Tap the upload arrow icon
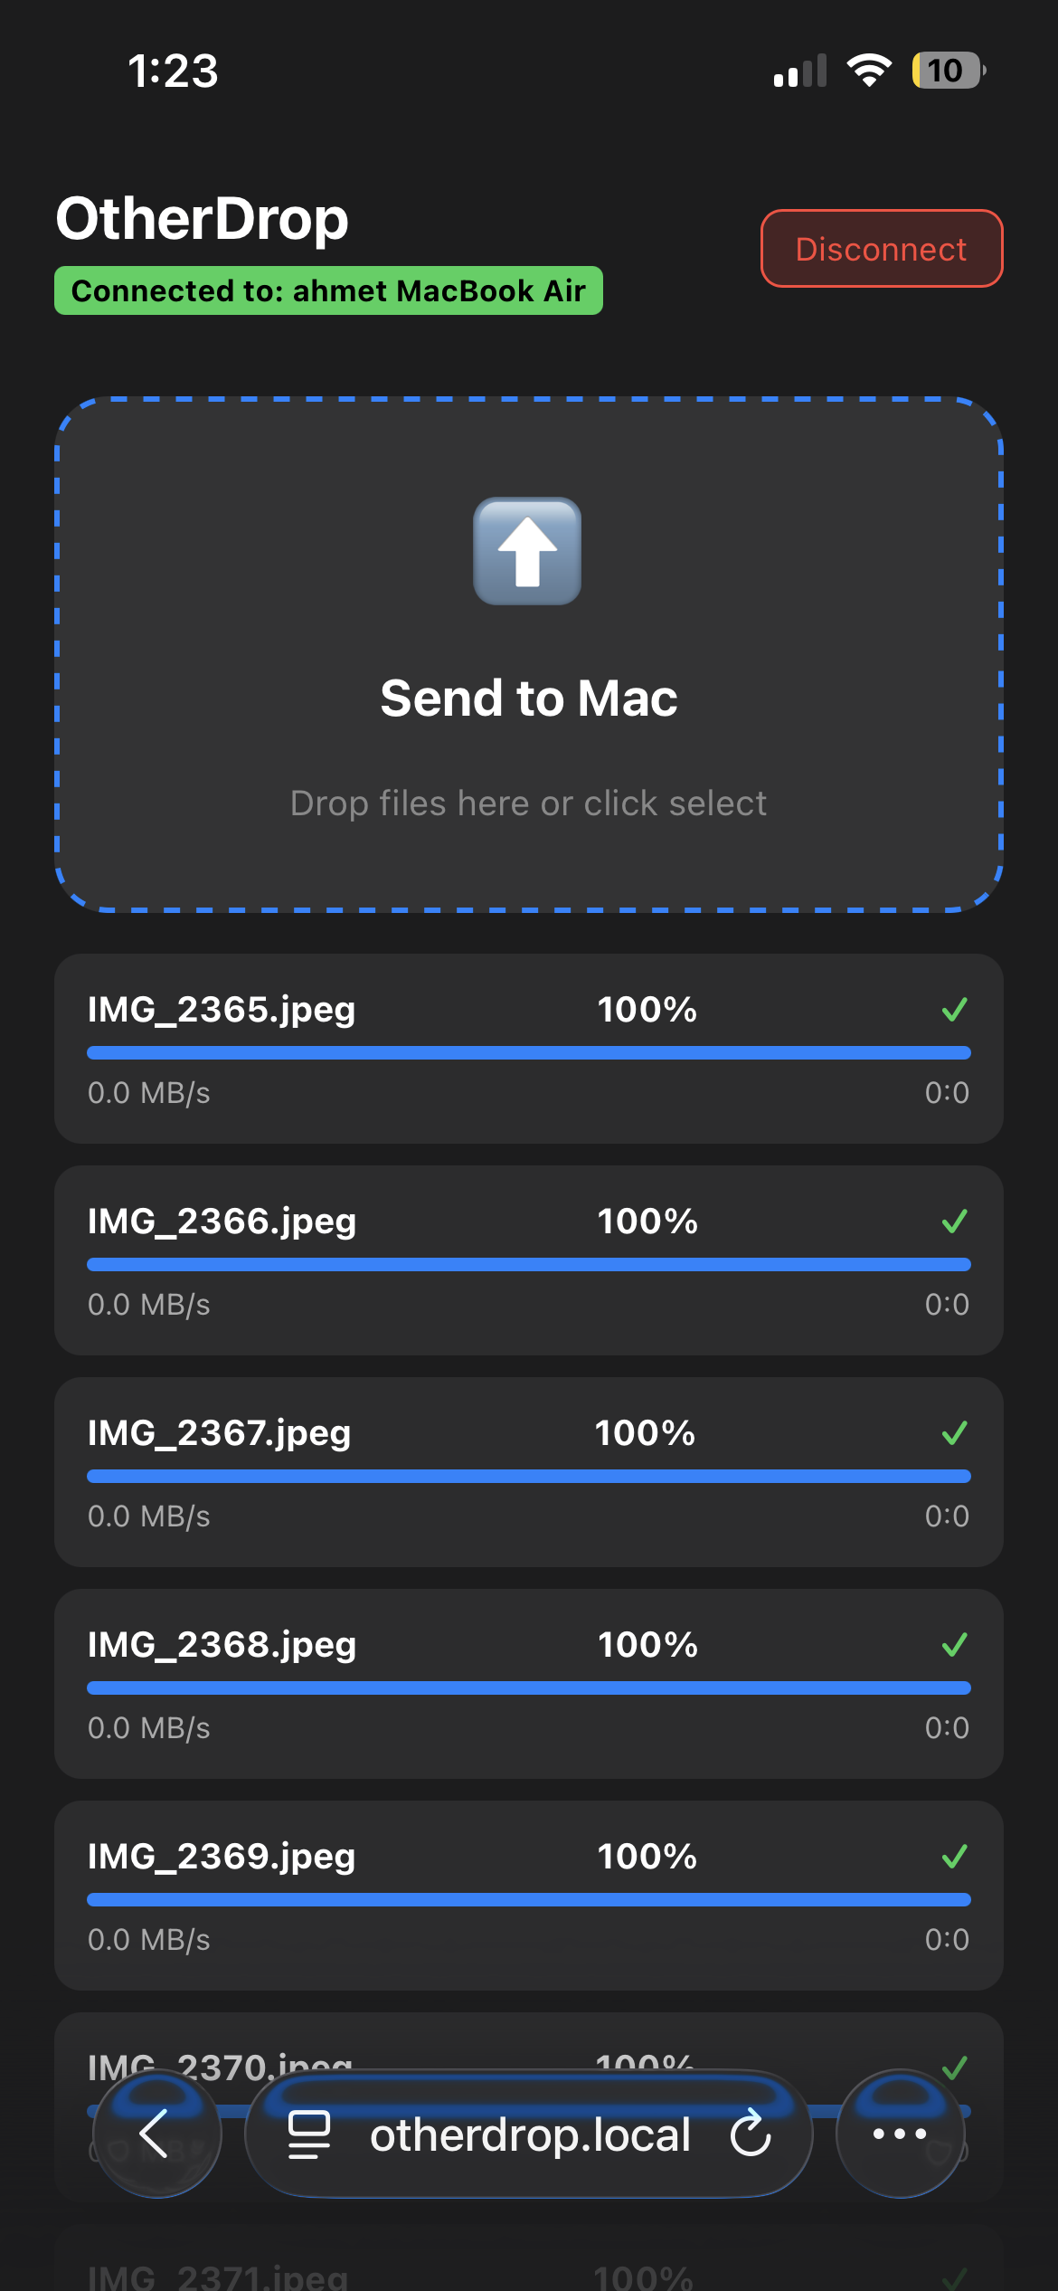 click(527, 551)
